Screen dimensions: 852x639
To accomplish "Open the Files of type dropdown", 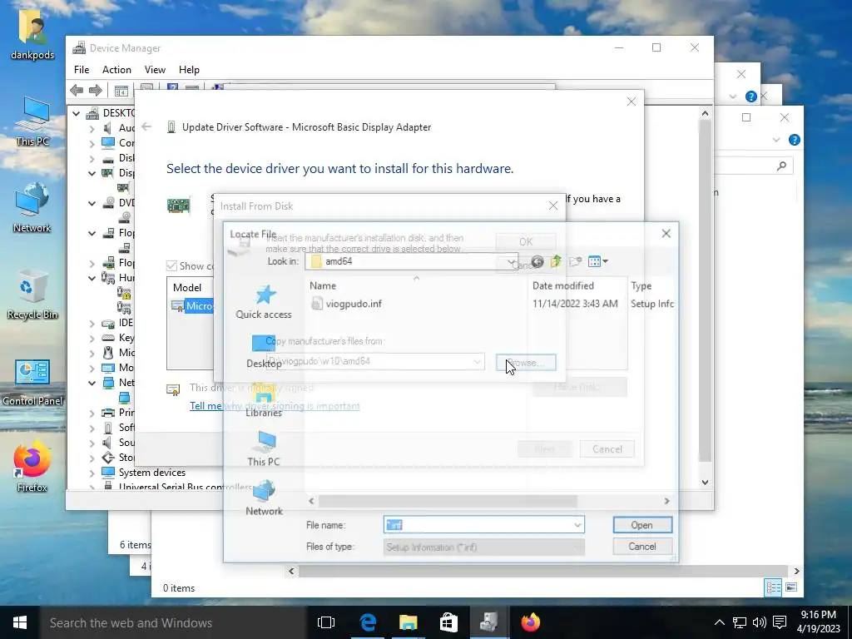I will [x=484, y=547].
